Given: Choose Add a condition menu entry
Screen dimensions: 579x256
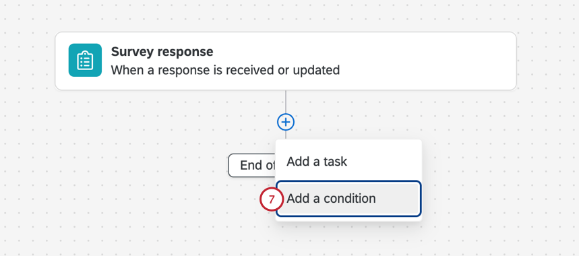Looking at the screenshot, I should (348, 199).
